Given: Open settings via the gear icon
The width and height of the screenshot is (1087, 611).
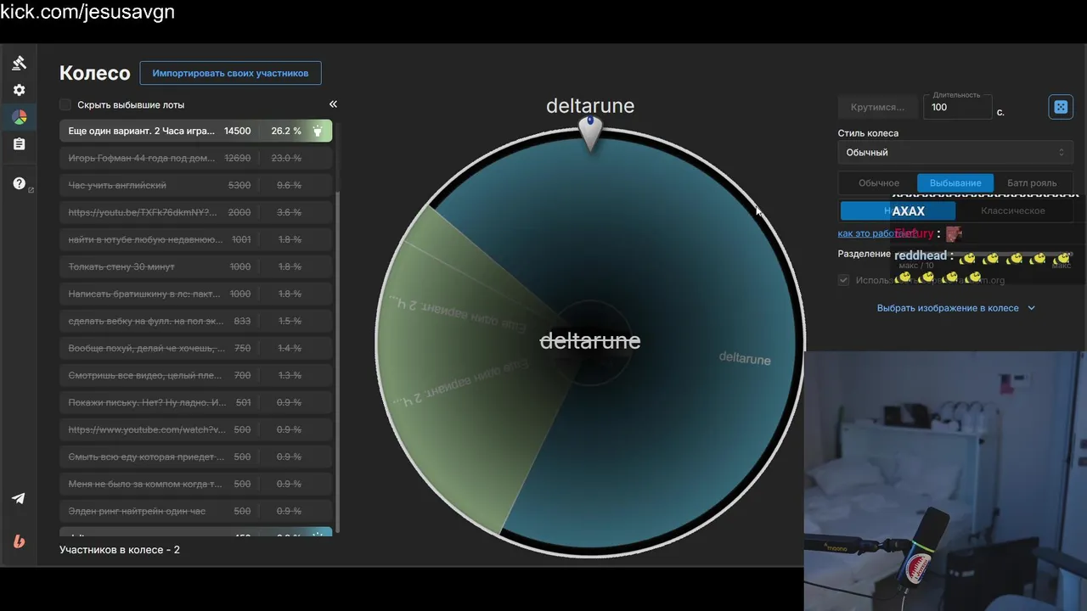Looking at the screenshot, I should point(19,90).
